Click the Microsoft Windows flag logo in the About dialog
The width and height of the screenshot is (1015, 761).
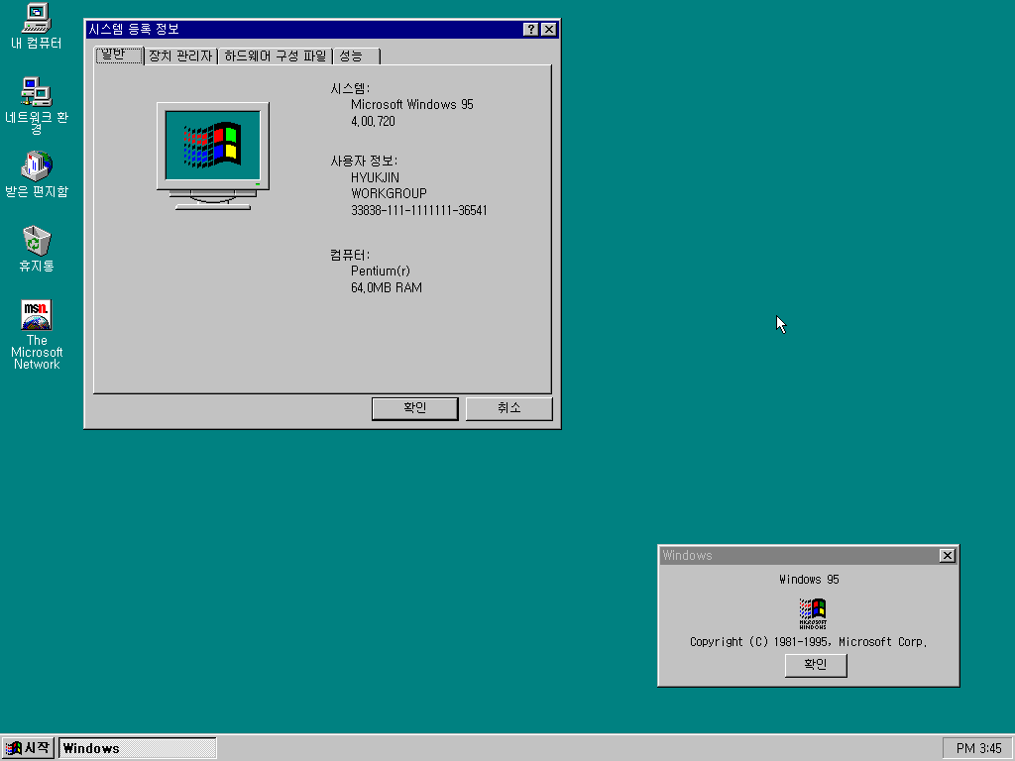click(813, 613)
